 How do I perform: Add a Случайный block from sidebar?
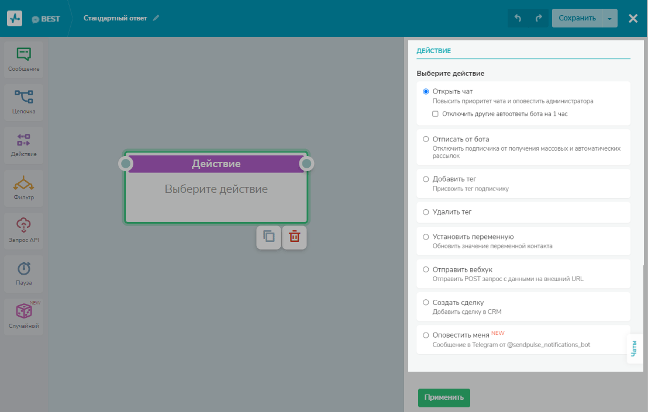tap(23, 317)
